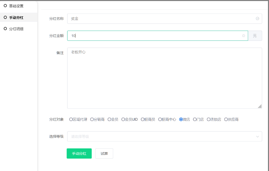Expand the 选择等级 dropdown
Viewport: 269px width, 171px height.
tap(164, 136)
